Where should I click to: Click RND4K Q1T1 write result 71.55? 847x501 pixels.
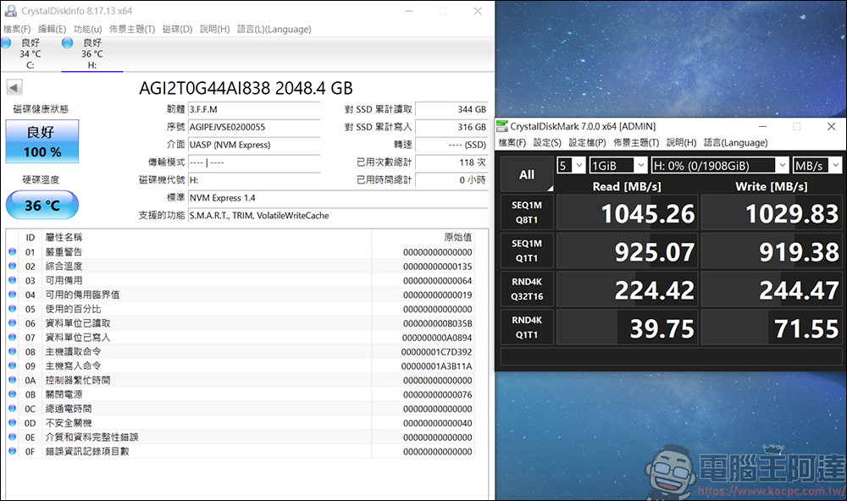[x=772, y=328]
